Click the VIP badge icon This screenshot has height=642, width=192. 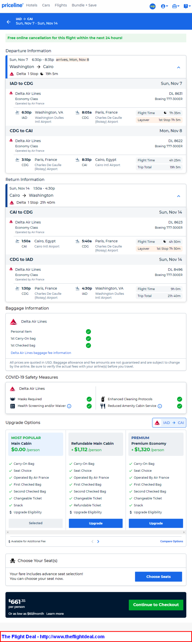153,6
